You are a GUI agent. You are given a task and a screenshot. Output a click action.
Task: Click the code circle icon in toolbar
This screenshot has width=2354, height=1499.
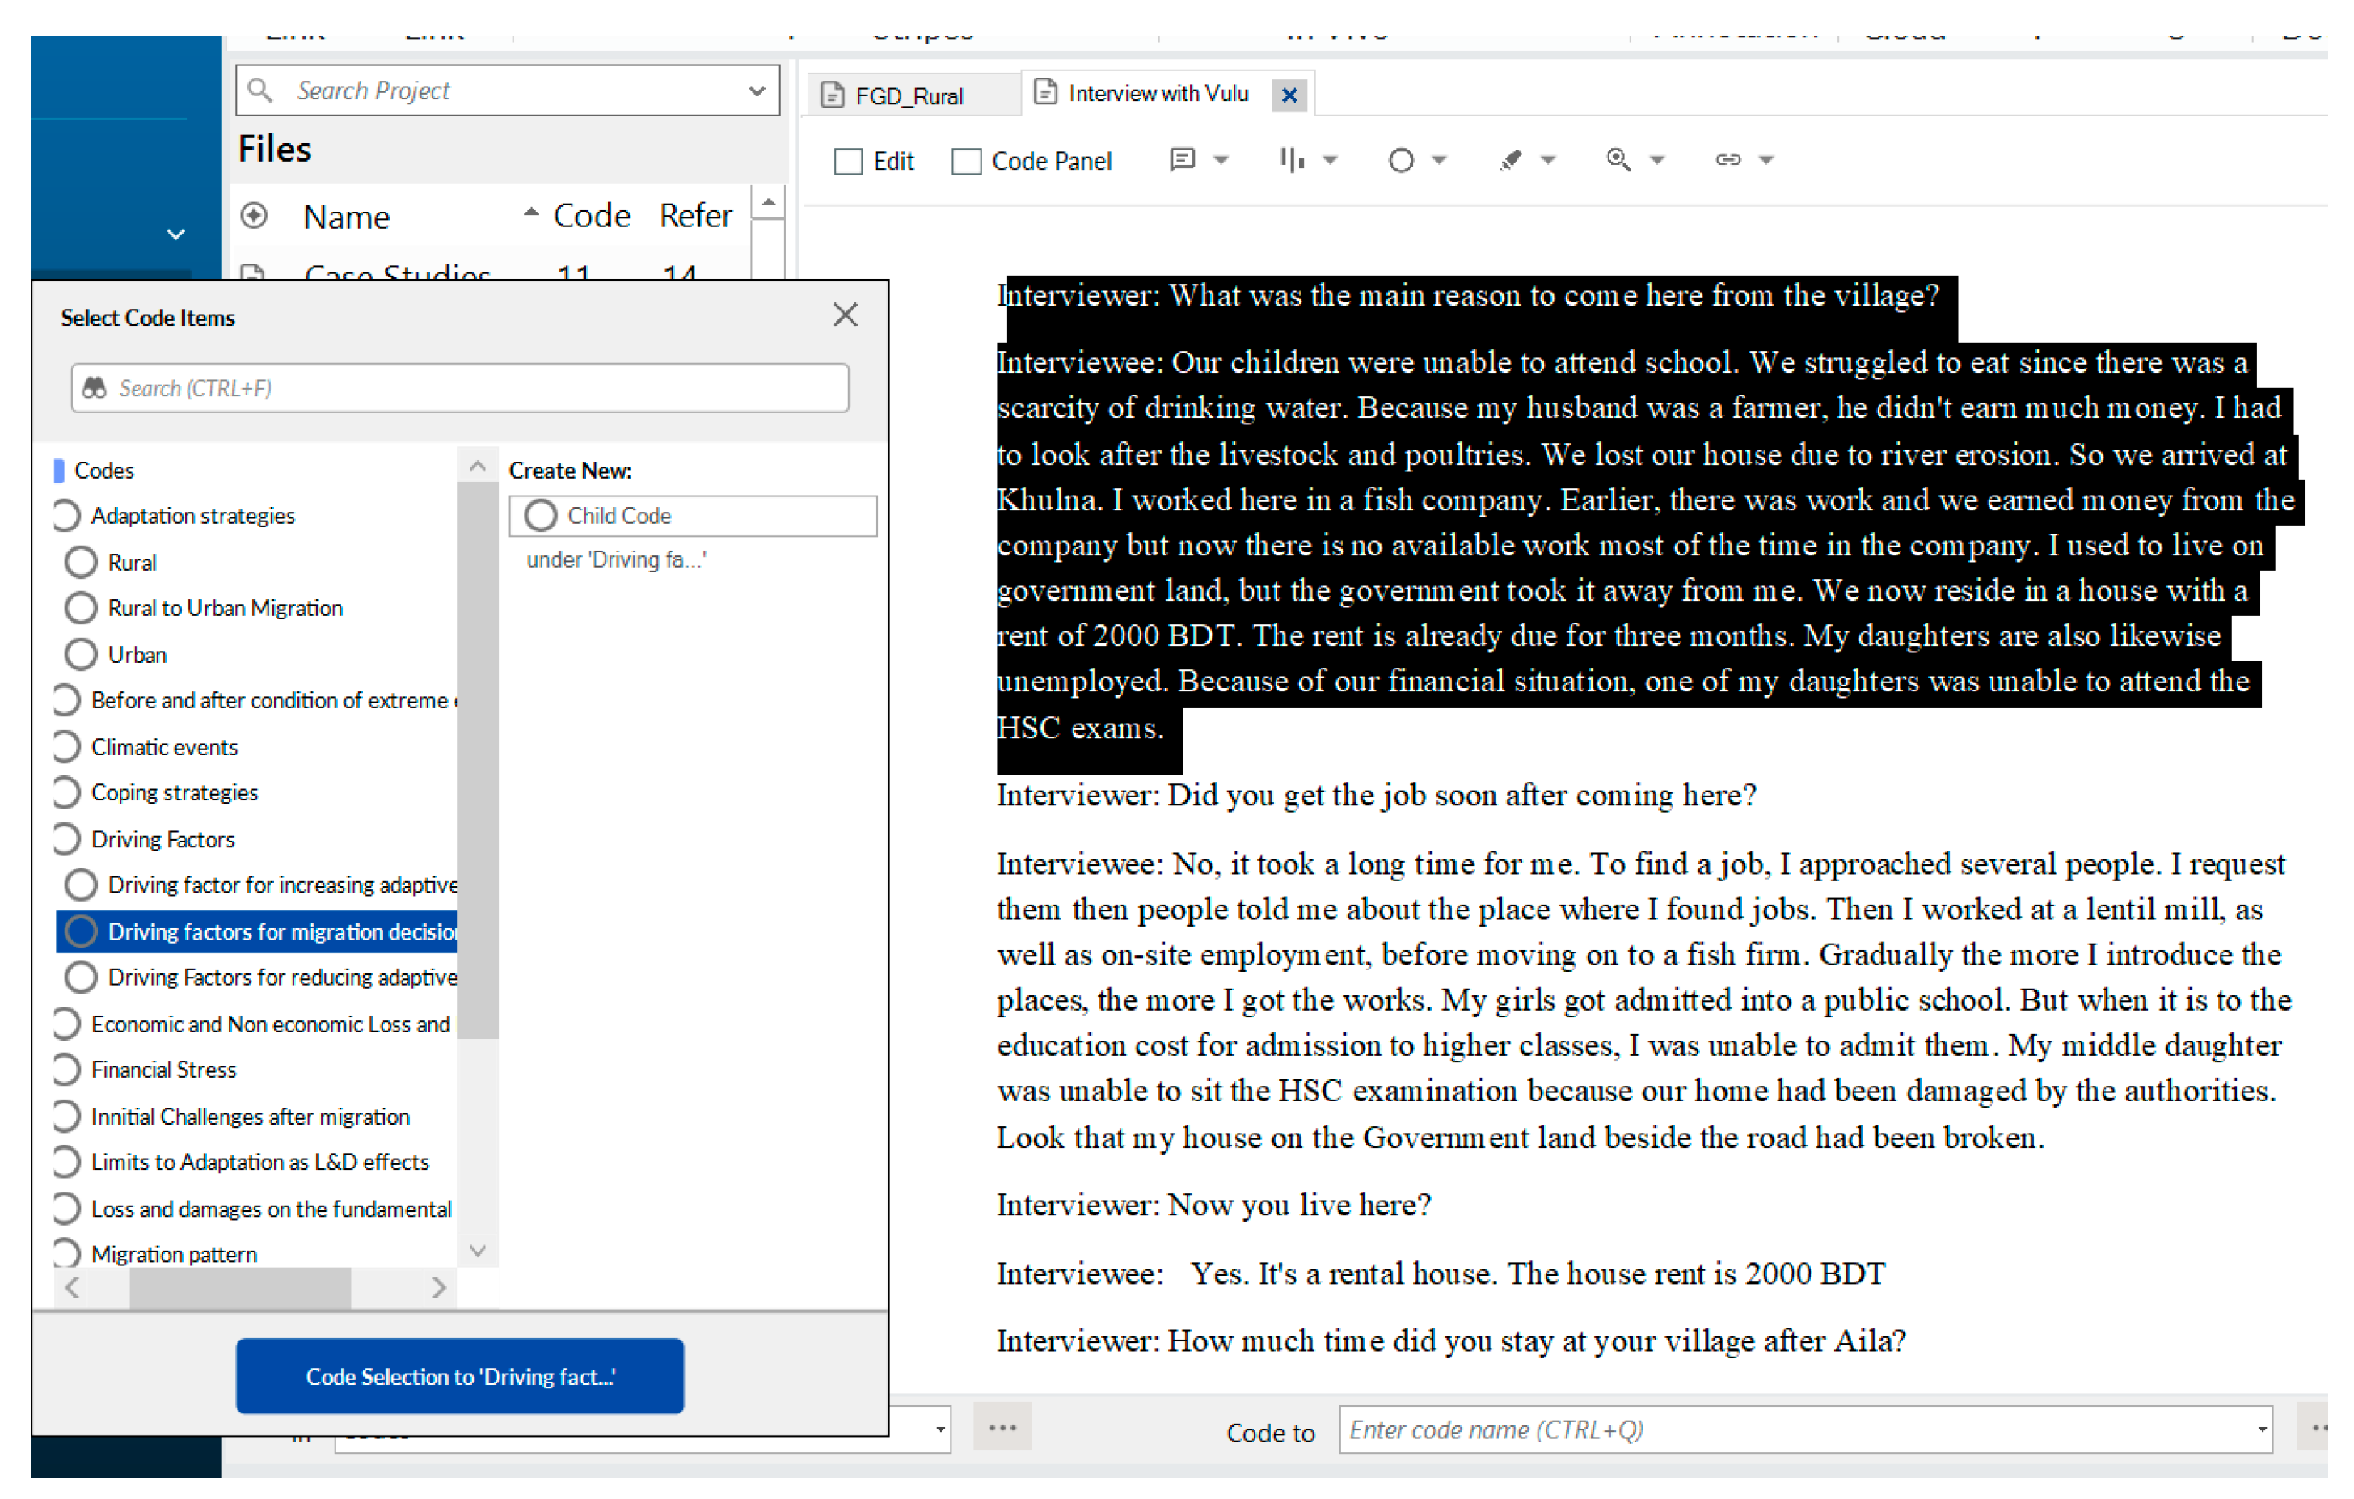[x=1400, y=160]
